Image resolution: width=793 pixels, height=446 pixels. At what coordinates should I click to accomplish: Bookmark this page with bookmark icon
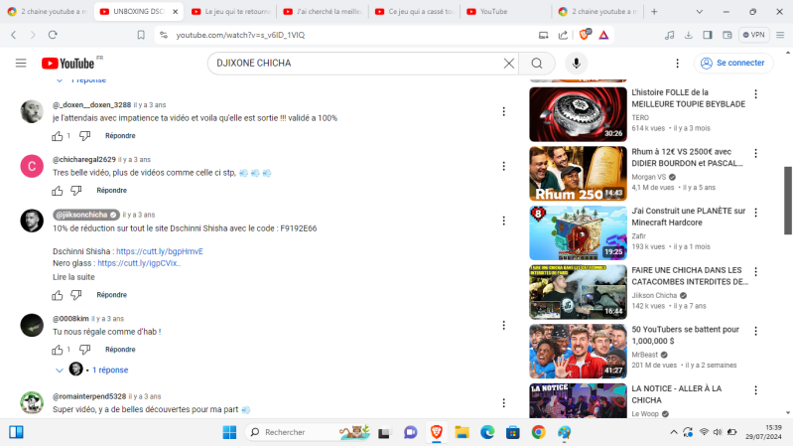(x=141, y=35)
